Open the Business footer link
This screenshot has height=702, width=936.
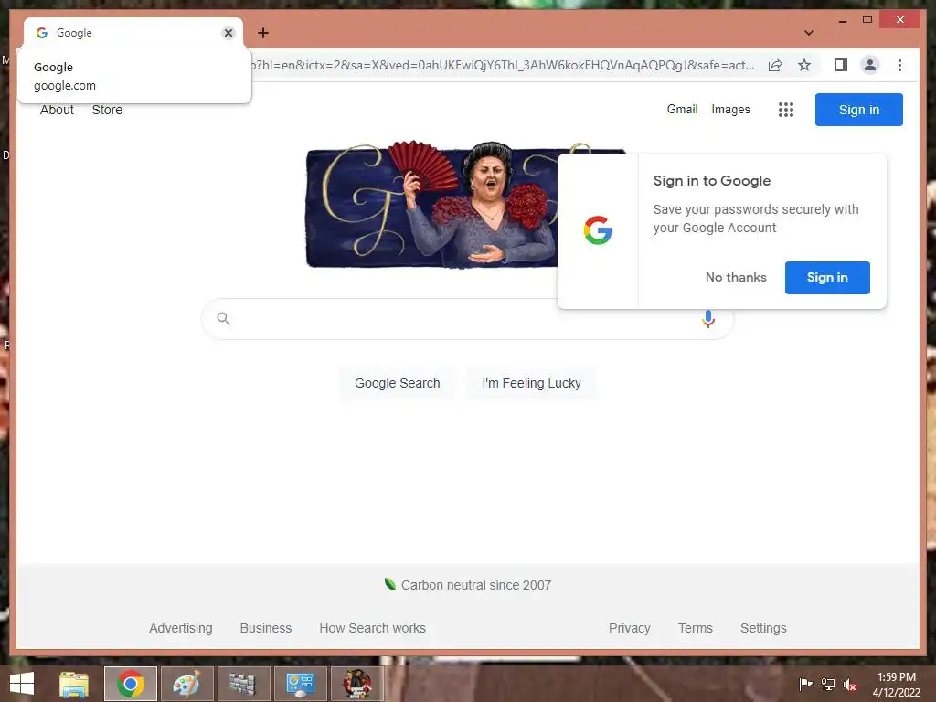tap(266, 628)
